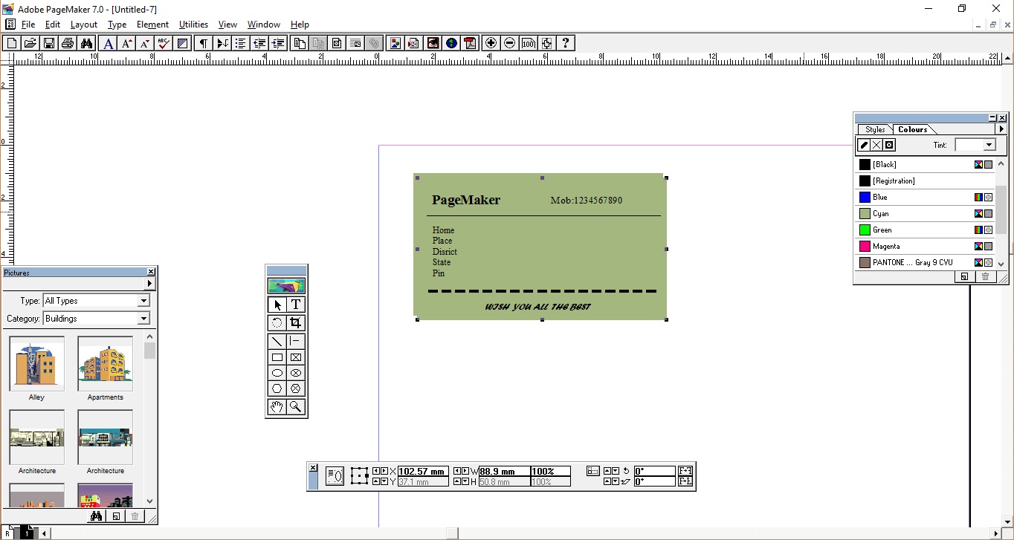Open the Utilities menu
This screenshot has width=1014, height=540.
tap(193, 24)
